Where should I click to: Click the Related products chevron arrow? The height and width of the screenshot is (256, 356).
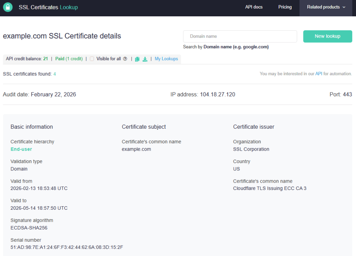point(343,7)
